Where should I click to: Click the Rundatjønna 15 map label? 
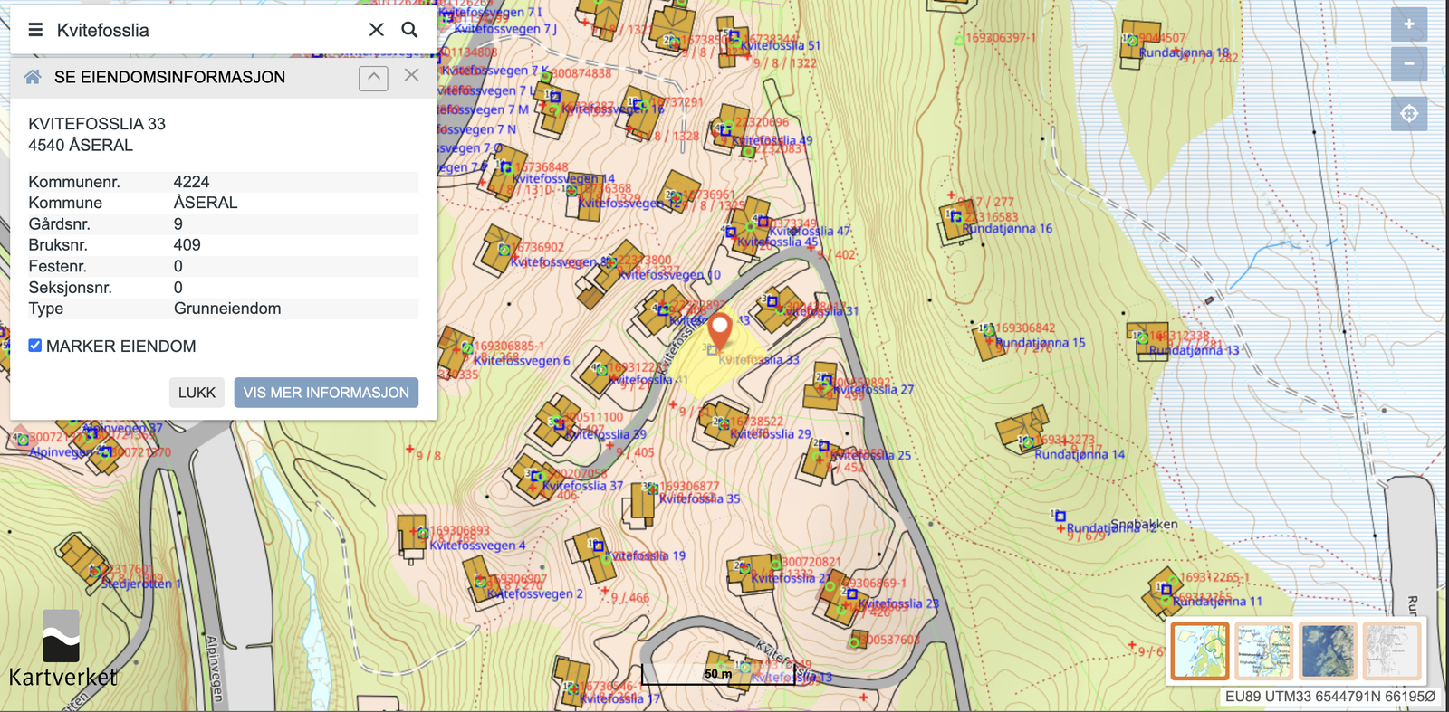(x=1040, y=343)
